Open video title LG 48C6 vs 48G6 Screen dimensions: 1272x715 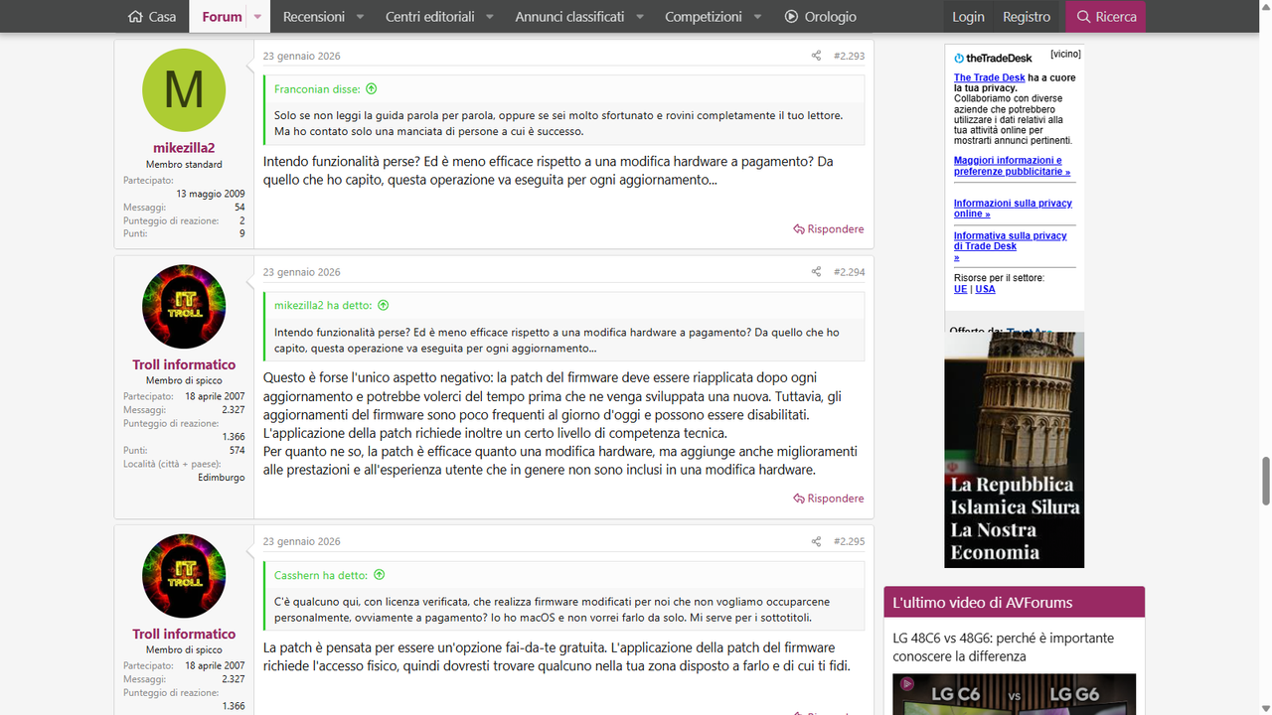[x=1003, y=647]
